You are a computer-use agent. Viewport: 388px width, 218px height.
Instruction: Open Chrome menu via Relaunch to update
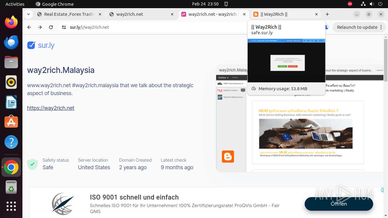[x=359, y=27]
